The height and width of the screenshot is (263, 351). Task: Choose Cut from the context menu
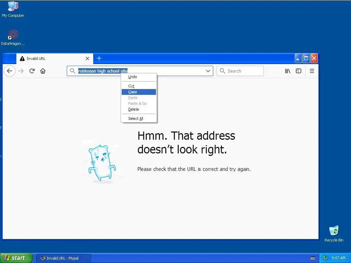click(x=139, y=86)
